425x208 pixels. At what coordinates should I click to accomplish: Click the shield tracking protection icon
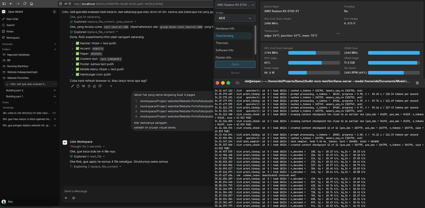(x=61, y=4)
